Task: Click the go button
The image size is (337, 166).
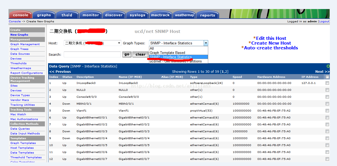Action: (x=127, y=54)
